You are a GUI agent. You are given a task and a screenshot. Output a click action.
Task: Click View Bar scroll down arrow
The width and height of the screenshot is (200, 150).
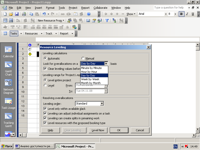click(13, 134)
